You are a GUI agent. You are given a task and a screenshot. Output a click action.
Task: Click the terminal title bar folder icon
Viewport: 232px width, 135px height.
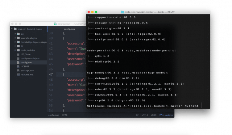pyautogui.click(x=123, y=12)
